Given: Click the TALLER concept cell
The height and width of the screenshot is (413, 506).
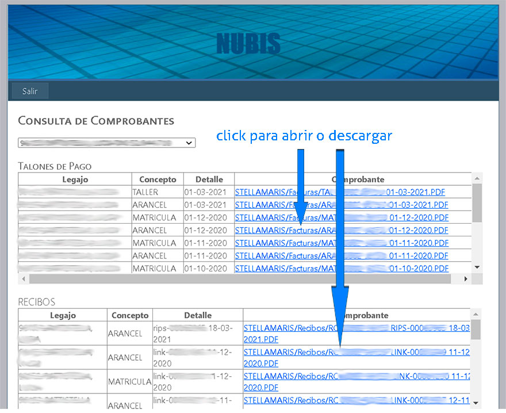Looking at the screenshot, I should point(158,192).
